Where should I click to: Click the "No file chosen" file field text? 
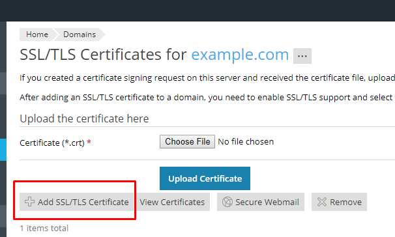coord(246,142)
